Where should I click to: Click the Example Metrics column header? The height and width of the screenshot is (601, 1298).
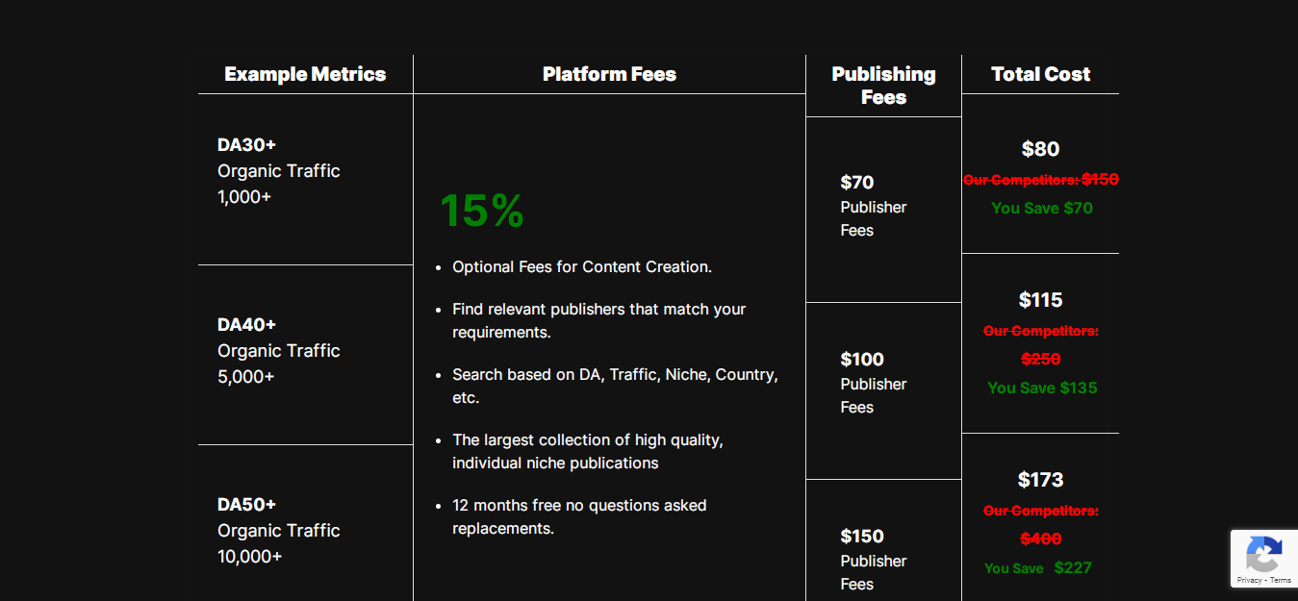[305, 74]
